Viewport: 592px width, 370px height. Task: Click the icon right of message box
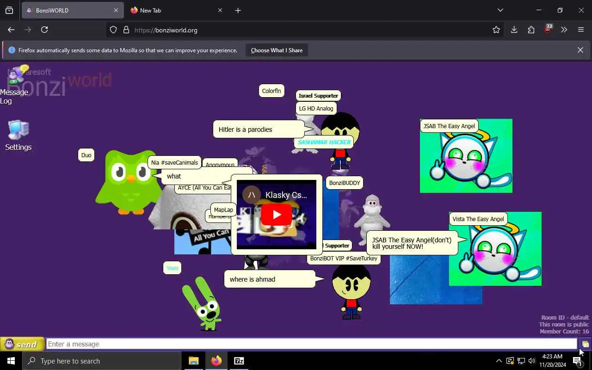(x=585, y=344)
